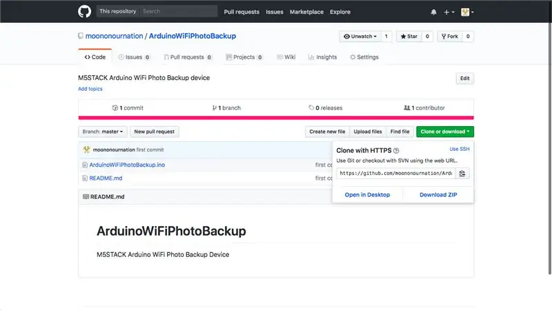Viewport: 552px width, 310px height.
Task: Click Find file button
Action: click(x=400, y=132)
